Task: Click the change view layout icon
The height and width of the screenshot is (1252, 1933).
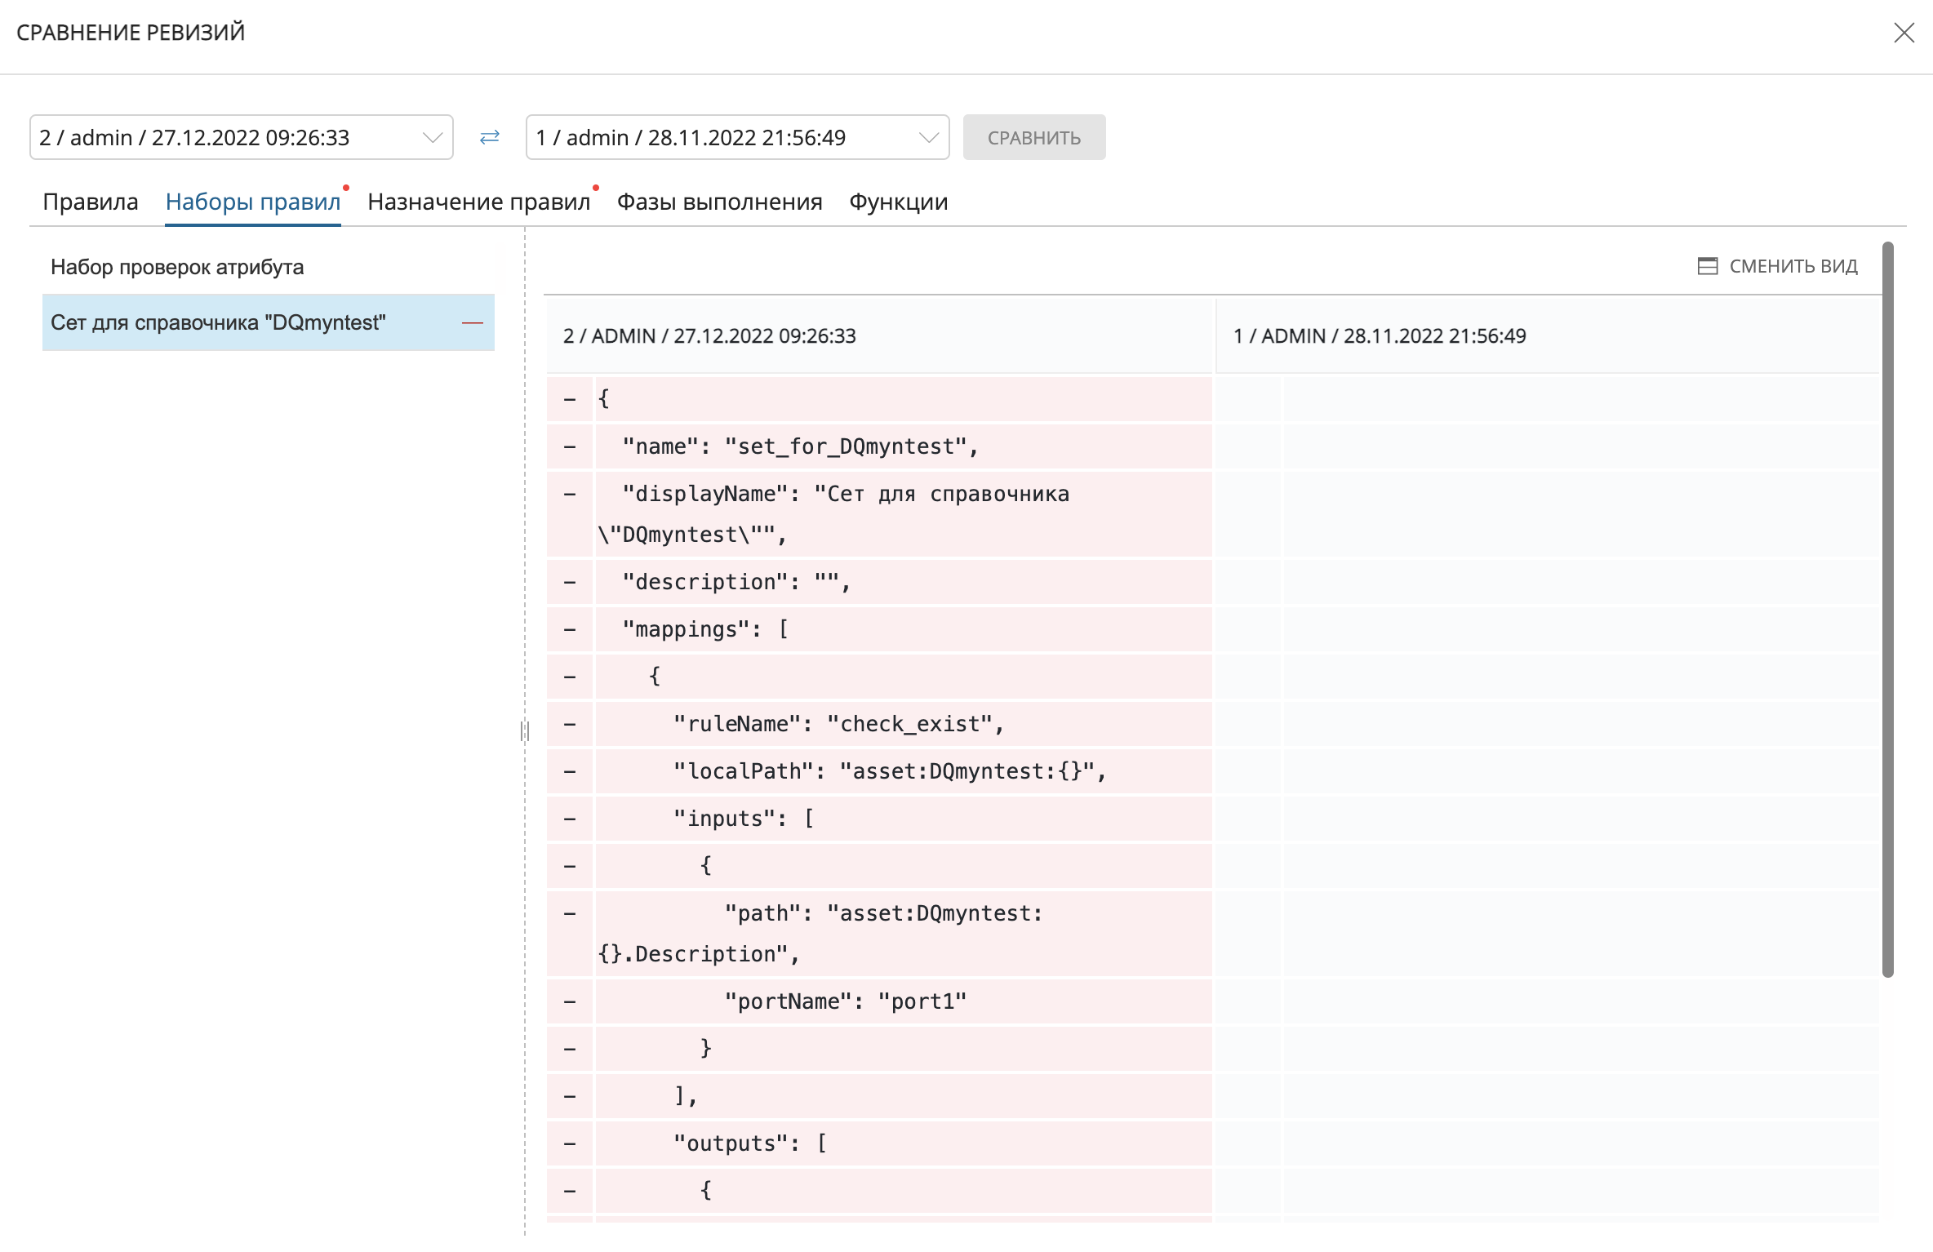Action: [x=1707, y=266]
